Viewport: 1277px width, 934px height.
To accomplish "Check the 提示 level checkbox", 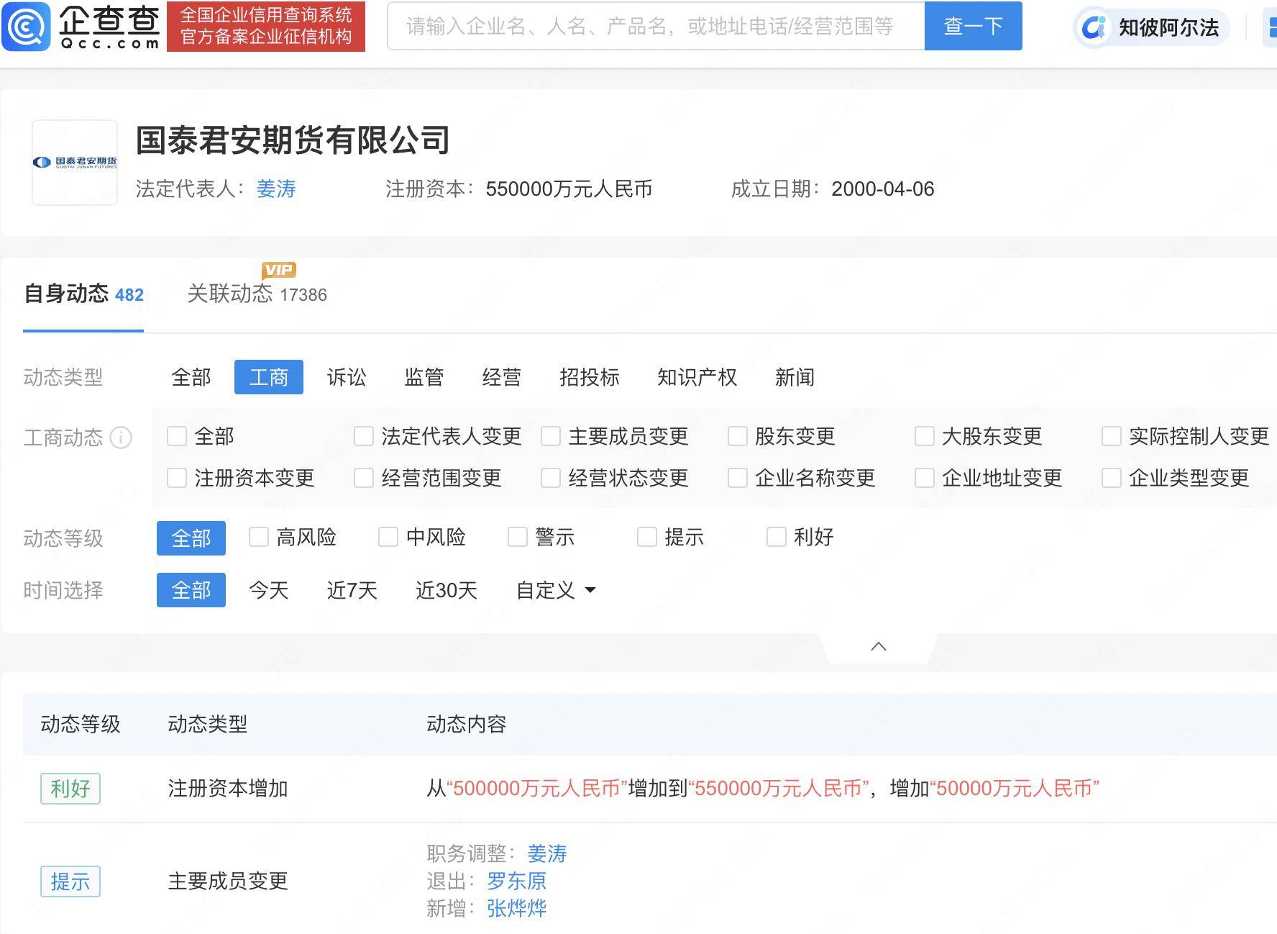I will tap(647, 537).
